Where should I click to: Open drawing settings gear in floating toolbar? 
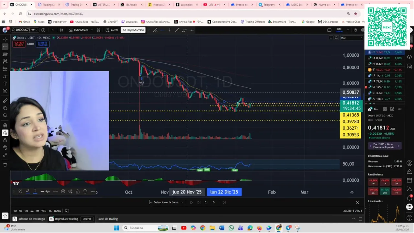click(63, 191)
